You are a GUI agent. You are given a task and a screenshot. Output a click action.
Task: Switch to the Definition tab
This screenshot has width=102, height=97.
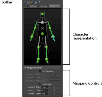[x=33, y=6]
